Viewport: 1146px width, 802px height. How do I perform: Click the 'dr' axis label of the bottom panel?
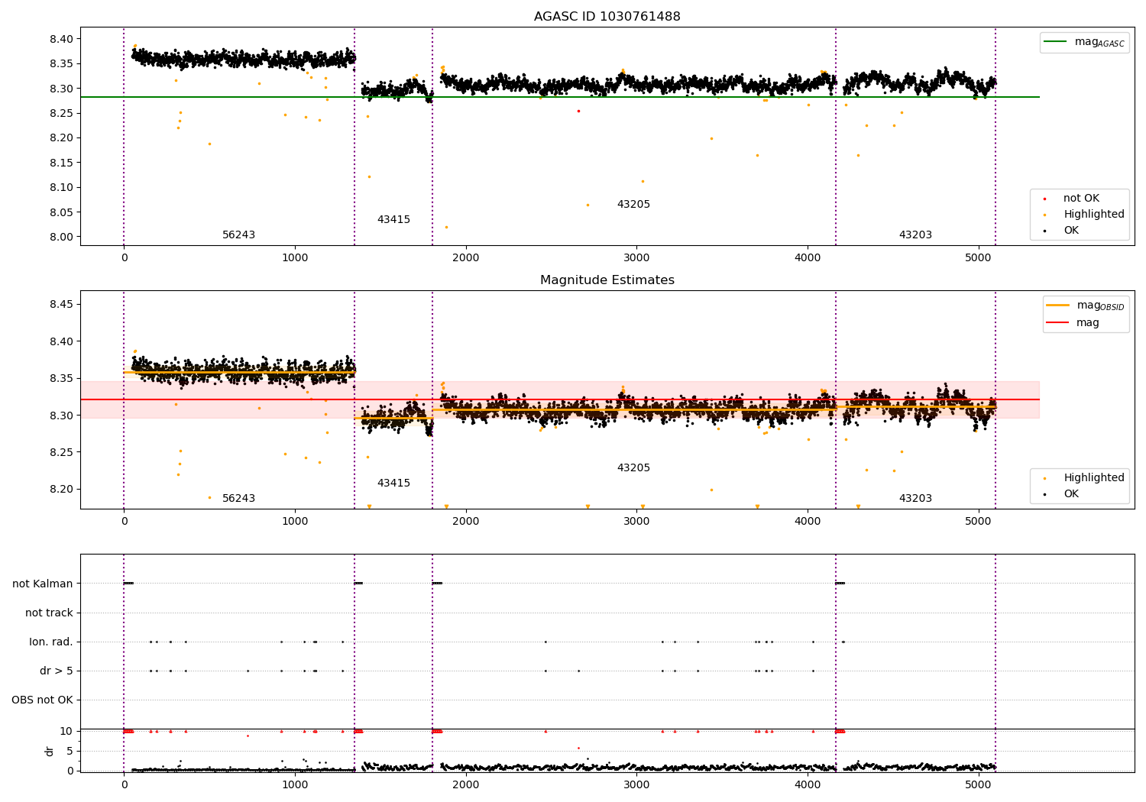tap(50, 751)
